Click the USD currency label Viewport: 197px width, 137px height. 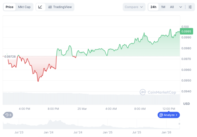[x=186, y=104]
